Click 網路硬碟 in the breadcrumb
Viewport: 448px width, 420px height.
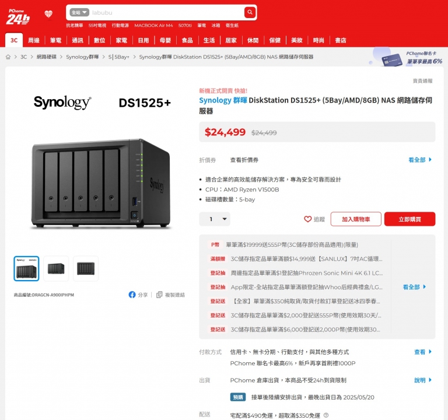tap(47, 57)
